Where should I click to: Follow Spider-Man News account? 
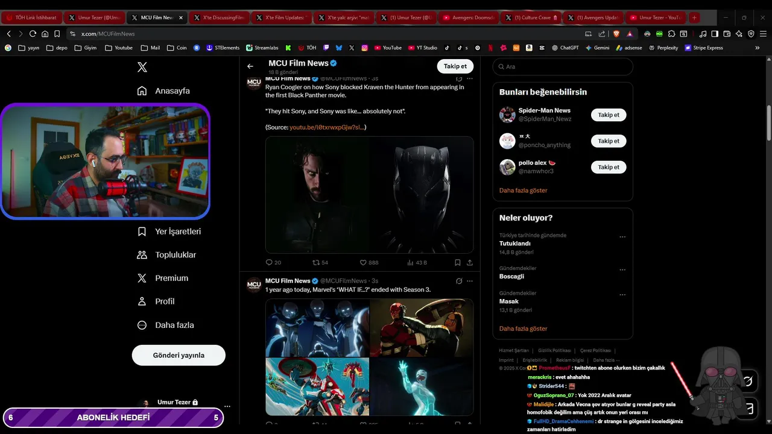(609, 115)
